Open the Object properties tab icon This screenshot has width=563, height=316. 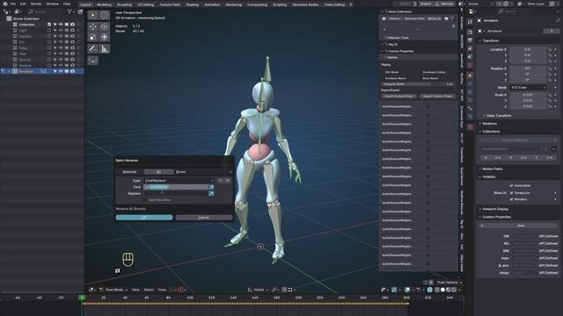point(470,75)
